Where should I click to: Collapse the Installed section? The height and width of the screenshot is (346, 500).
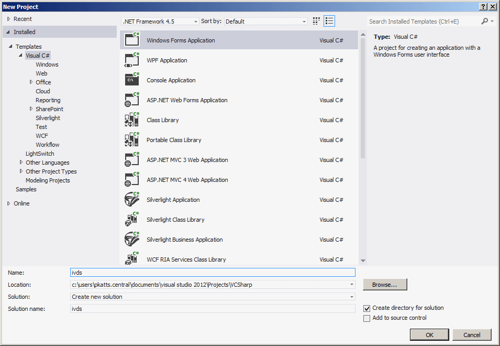(x=8, y=32)
